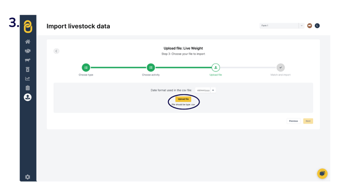350x196 pixels.
Task: Click the yellow Upload file button
Action: tap(183, 99)
